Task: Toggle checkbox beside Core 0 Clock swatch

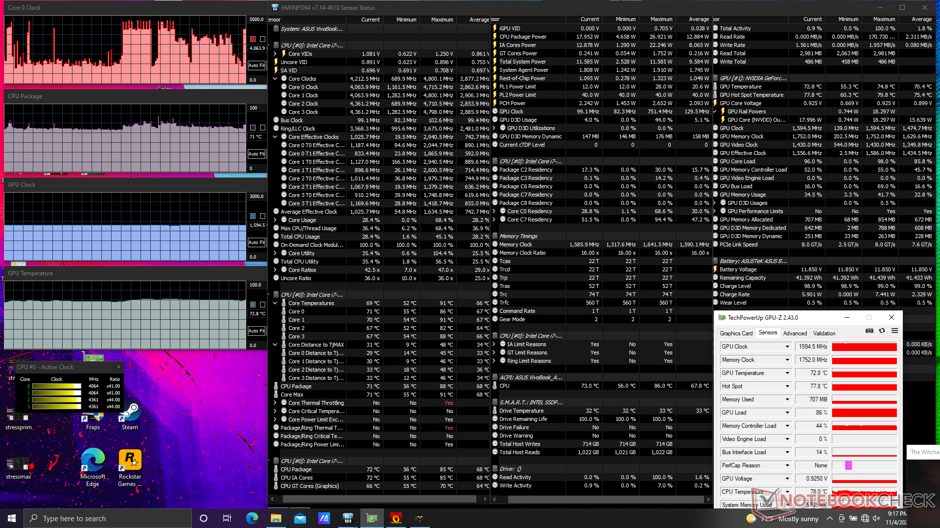Action: [262, 39]
